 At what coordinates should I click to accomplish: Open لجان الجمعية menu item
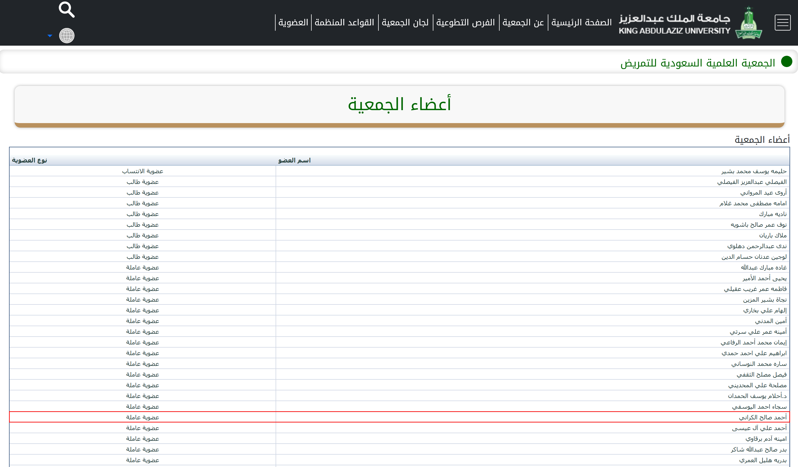click(405, 23)
